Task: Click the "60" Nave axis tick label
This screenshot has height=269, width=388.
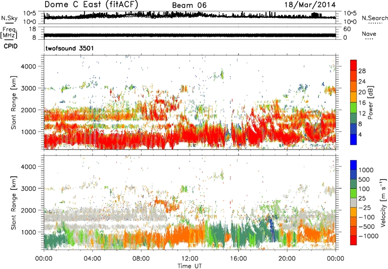Action: click(x=347, y=29)
